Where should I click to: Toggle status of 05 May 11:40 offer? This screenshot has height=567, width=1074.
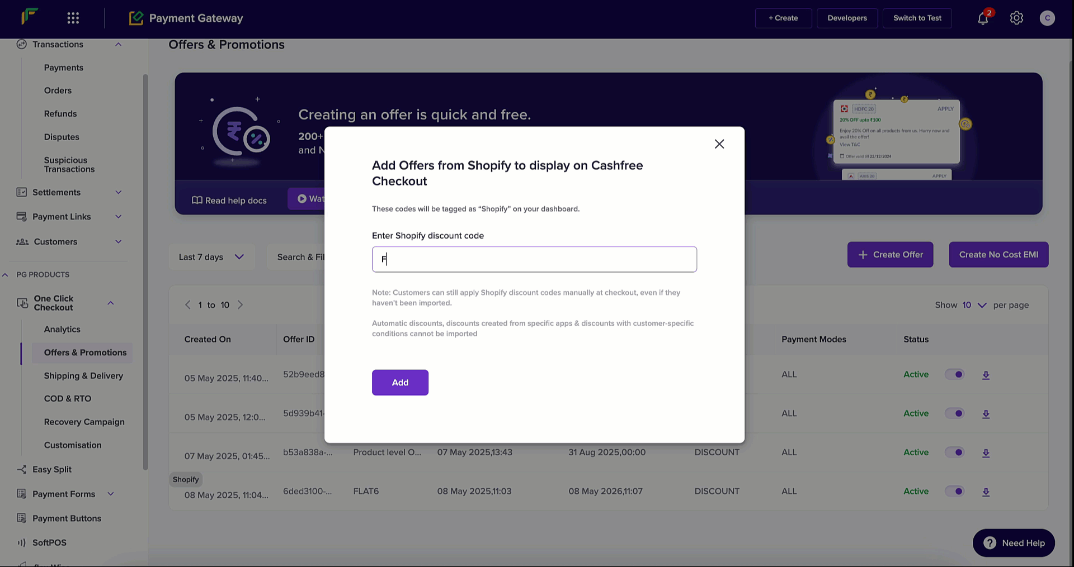point(955,374)
